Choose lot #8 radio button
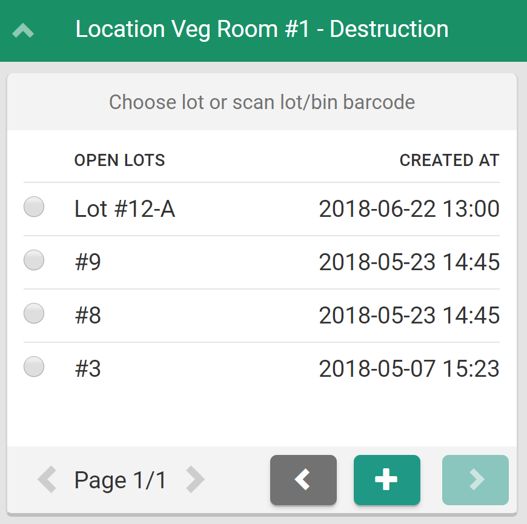The image size is (527, 524). (34, 314)
